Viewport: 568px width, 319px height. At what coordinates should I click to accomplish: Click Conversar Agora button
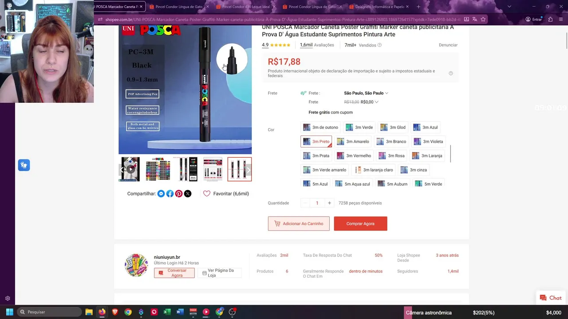coord(174,273)
